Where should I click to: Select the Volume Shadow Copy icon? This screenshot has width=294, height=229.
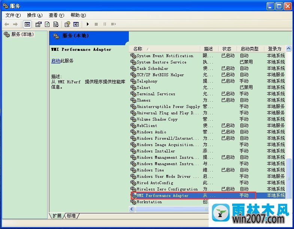coord(133,119)
